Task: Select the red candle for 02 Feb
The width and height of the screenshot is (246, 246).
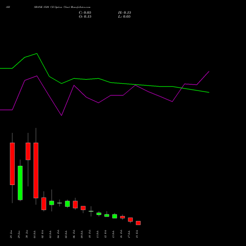Action: tap(44, 204)
